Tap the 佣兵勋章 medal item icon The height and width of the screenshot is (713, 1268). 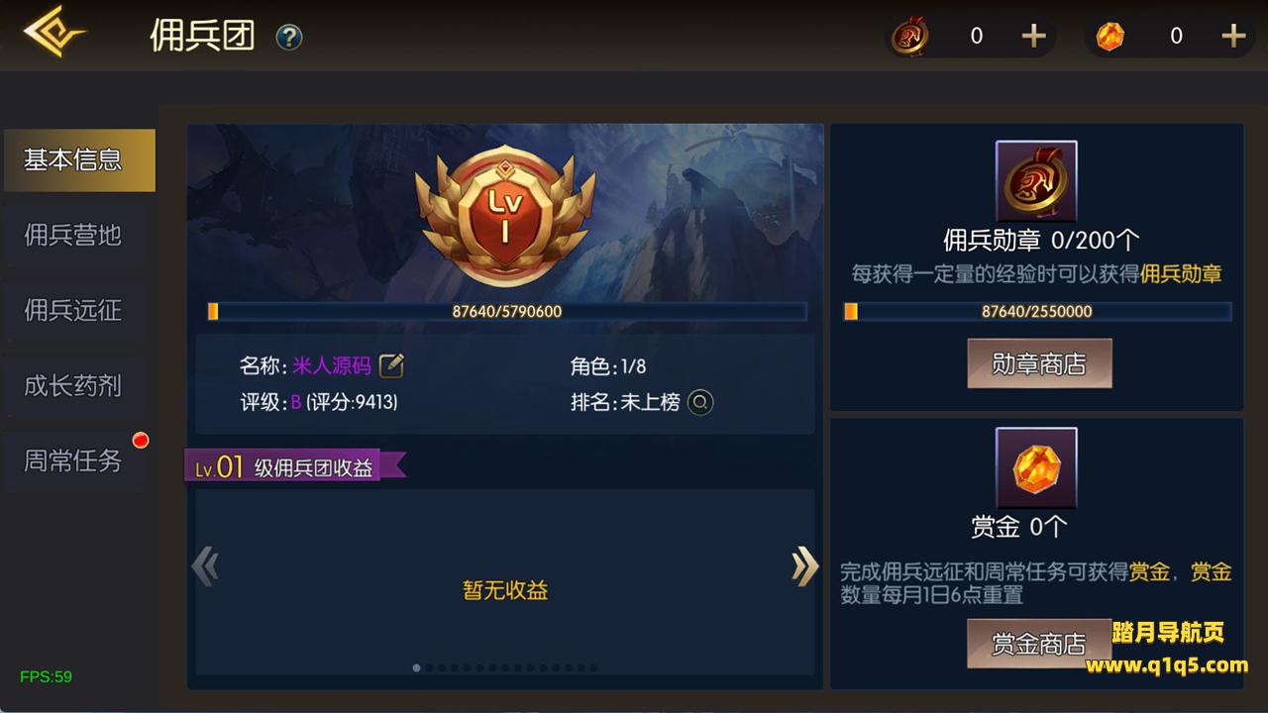[1036, 181]
